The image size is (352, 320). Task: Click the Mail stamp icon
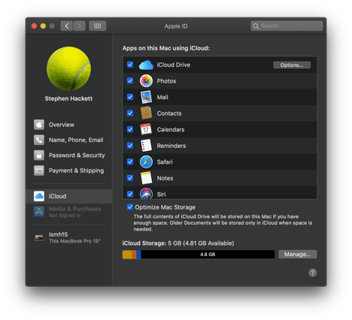tap(146, 97)
